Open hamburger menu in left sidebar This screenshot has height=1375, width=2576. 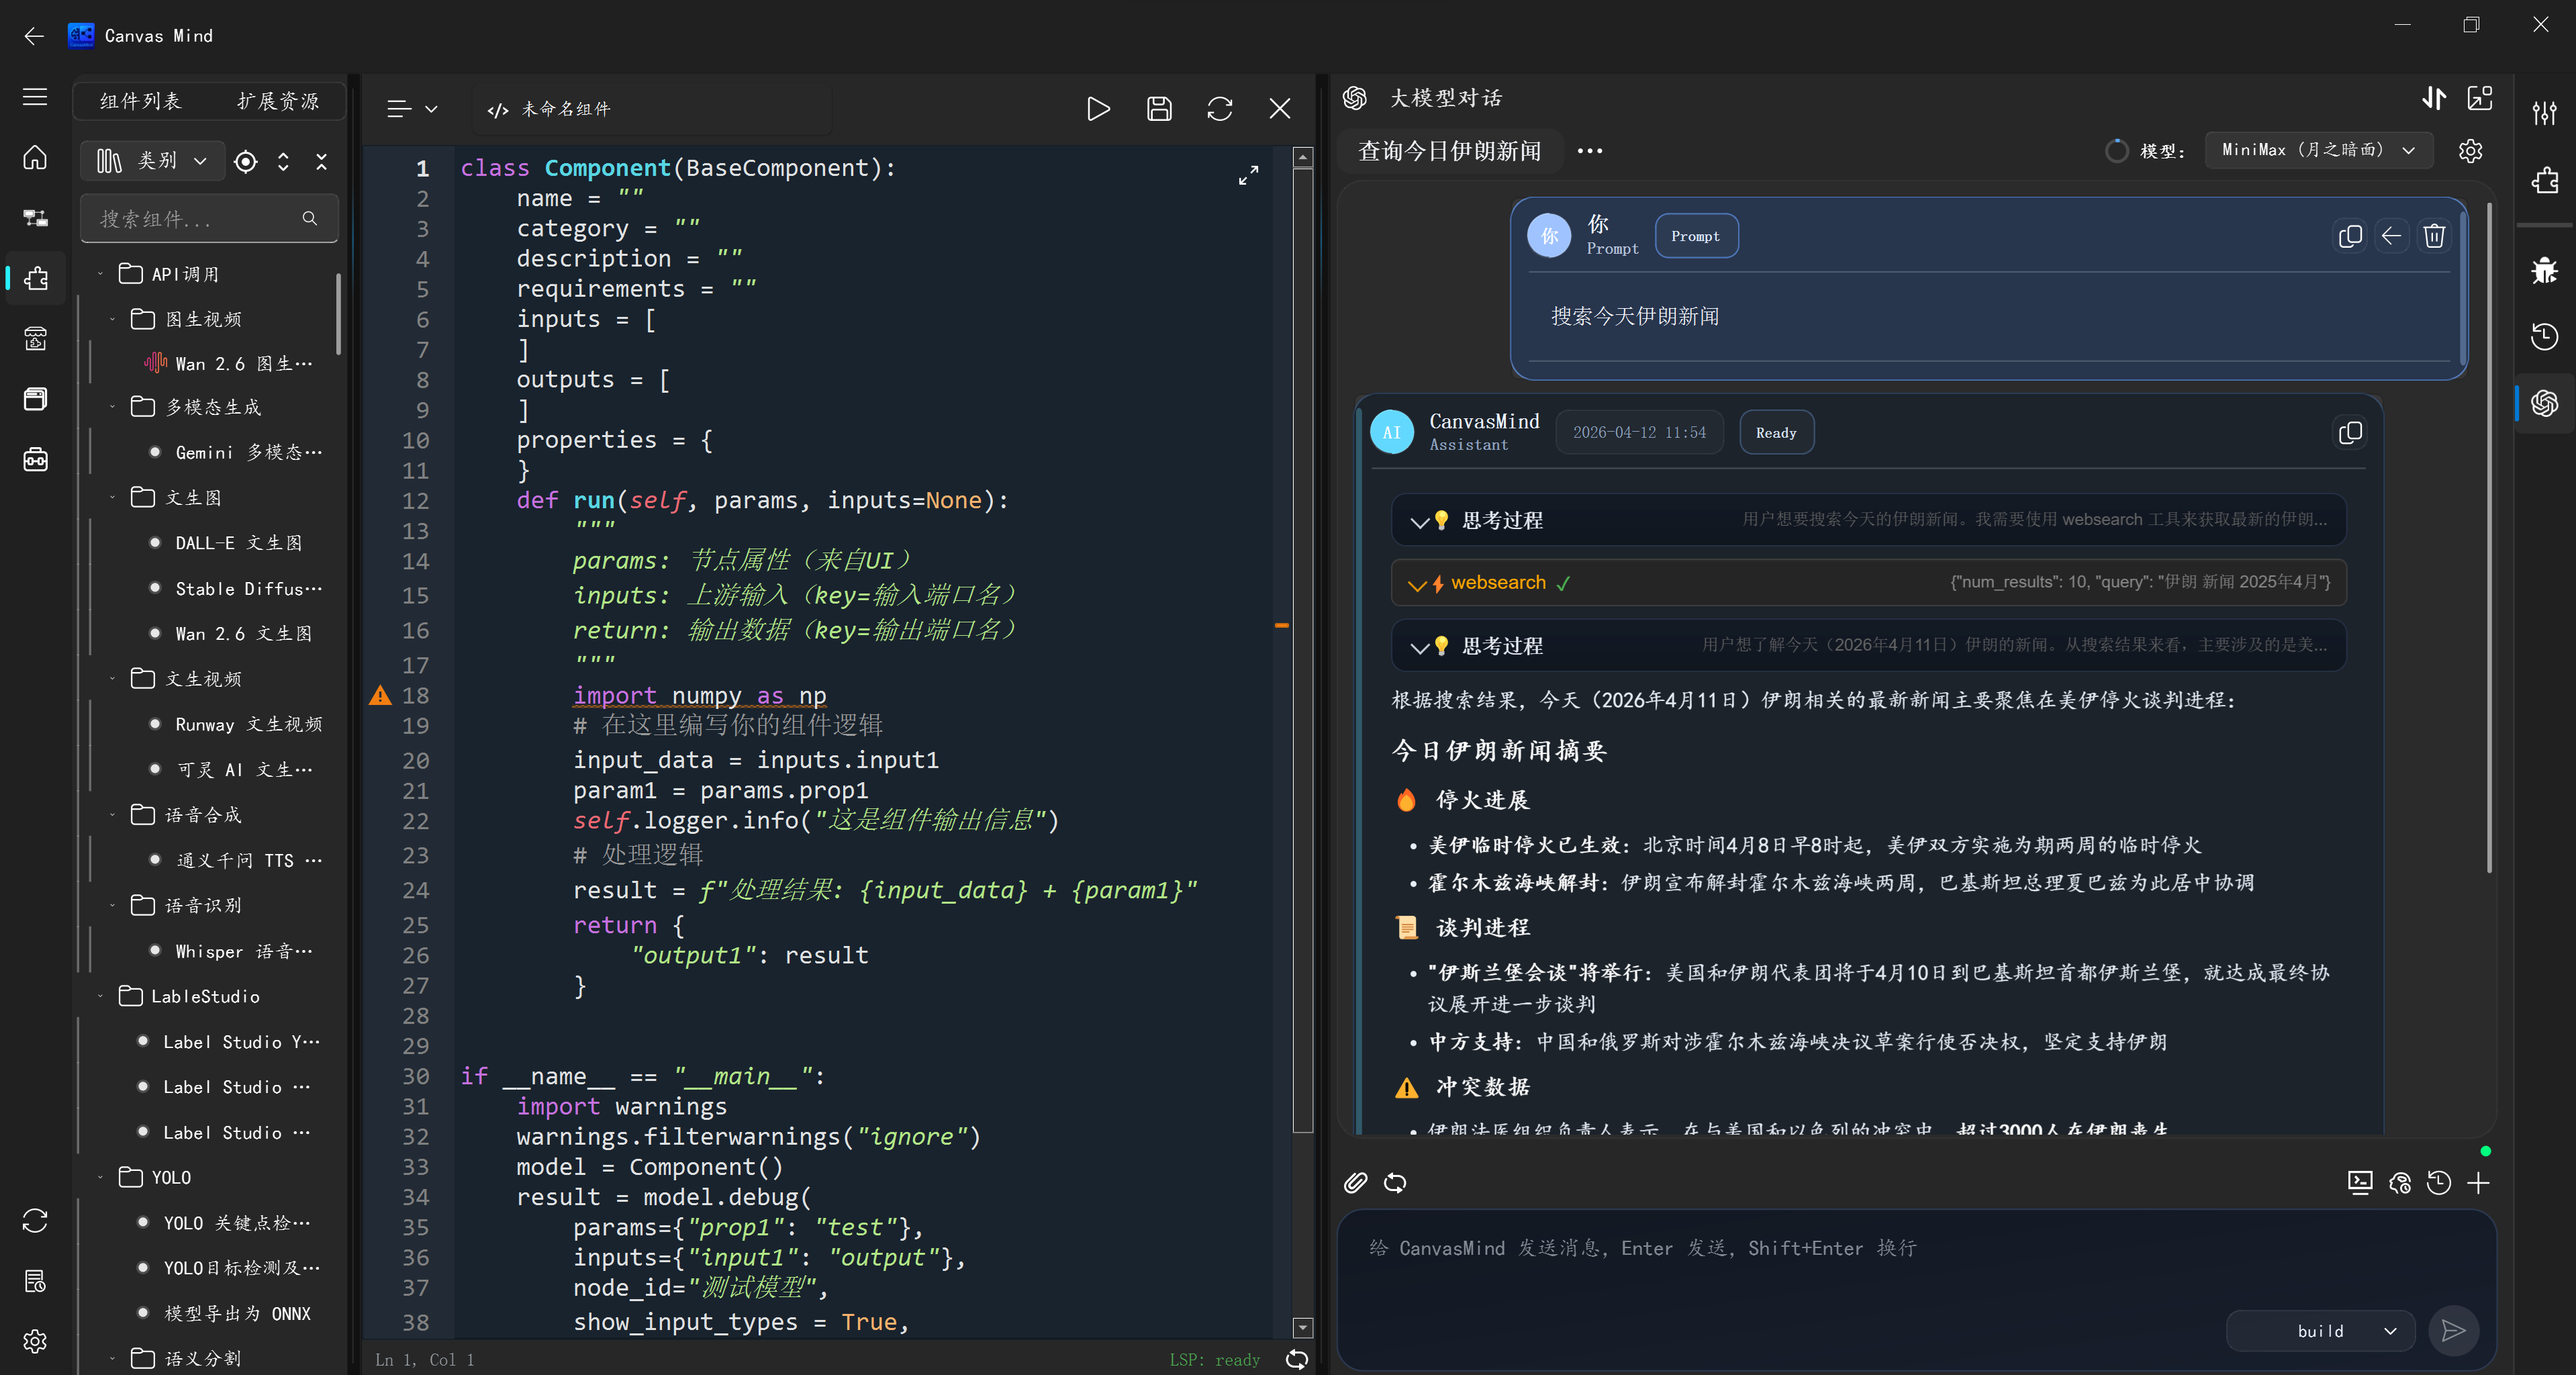(35, 97)
